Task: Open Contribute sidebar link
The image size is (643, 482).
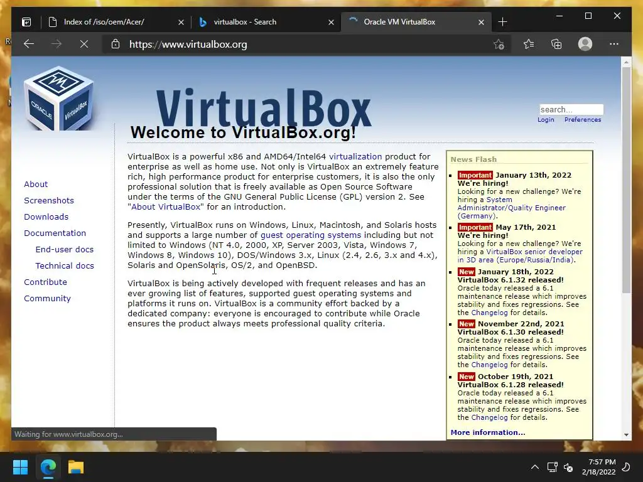Action: click(x=45, y=282)
